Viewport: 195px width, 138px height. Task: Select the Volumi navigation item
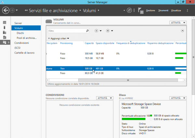tap(26, 28)
